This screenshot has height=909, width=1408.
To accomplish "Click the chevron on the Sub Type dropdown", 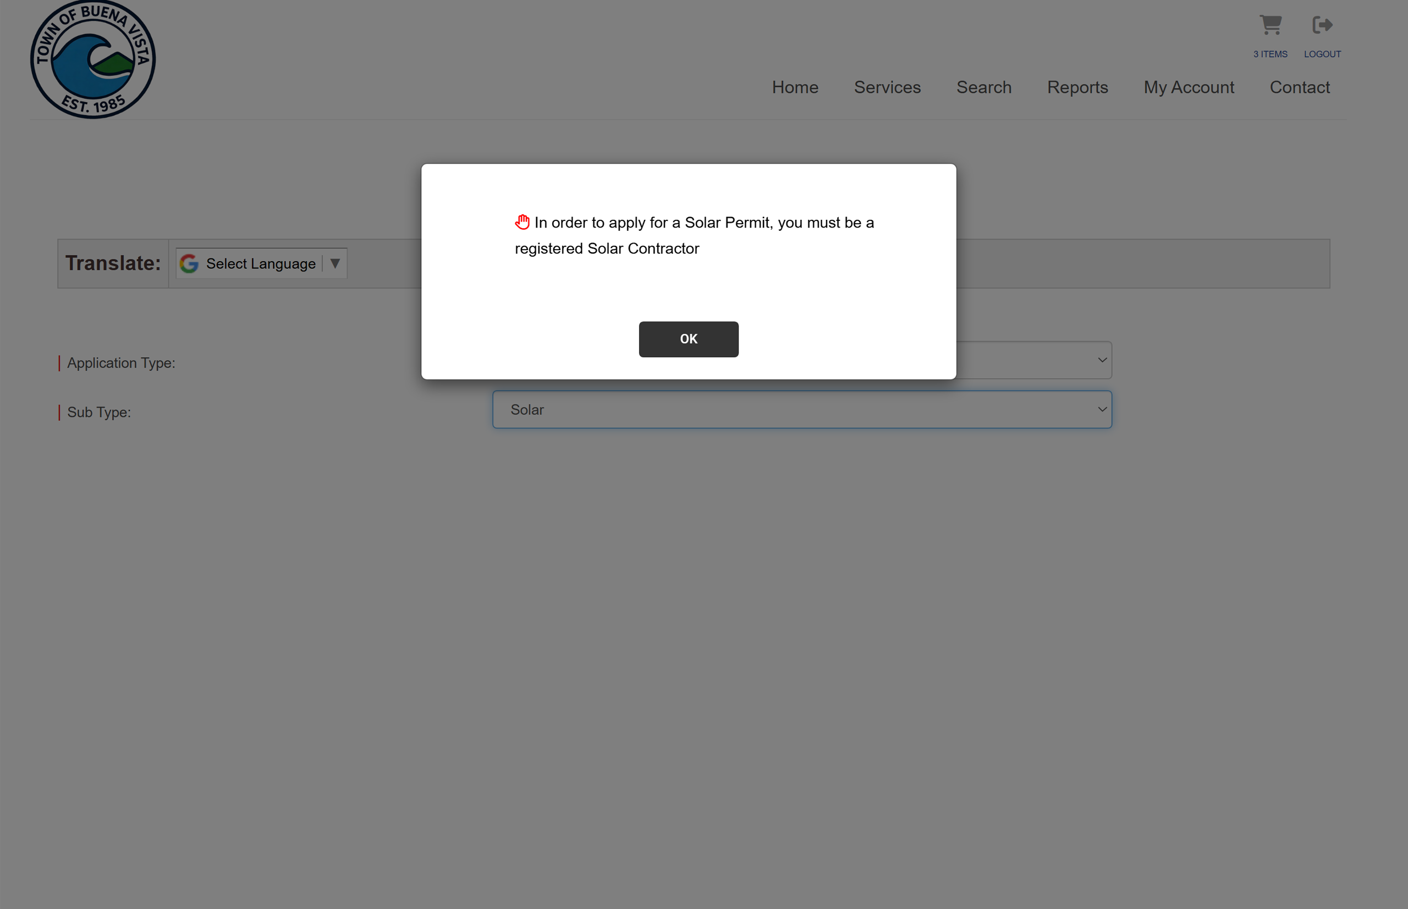I will click(x=1101, y=408).
